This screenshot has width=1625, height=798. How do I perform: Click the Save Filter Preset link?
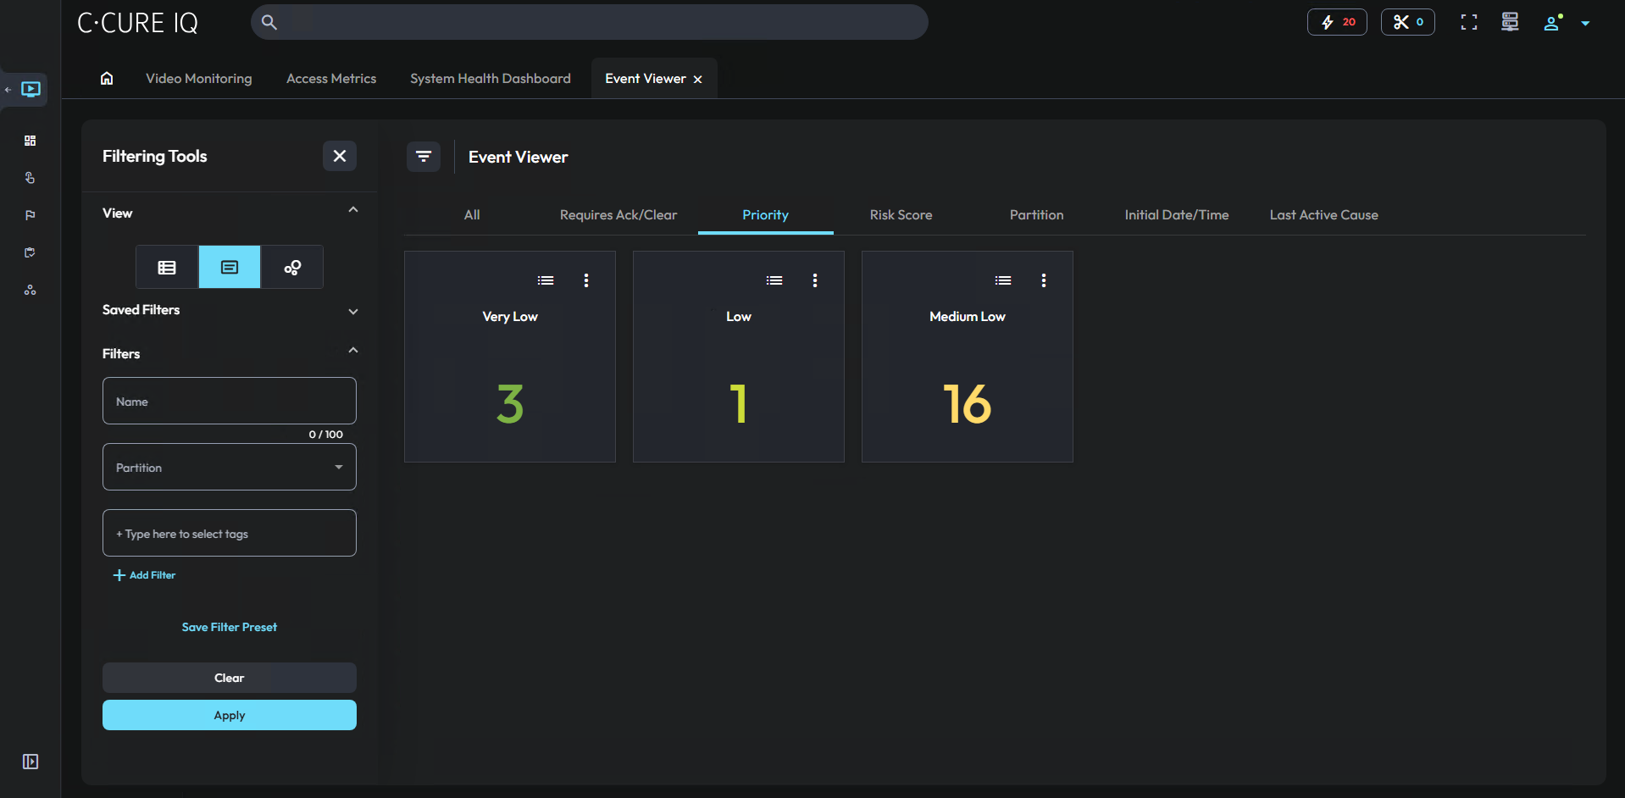coord(229,627)
